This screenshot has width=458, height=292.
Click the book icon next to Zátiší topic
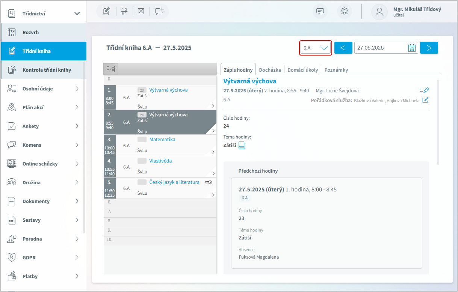coord(242,145)
